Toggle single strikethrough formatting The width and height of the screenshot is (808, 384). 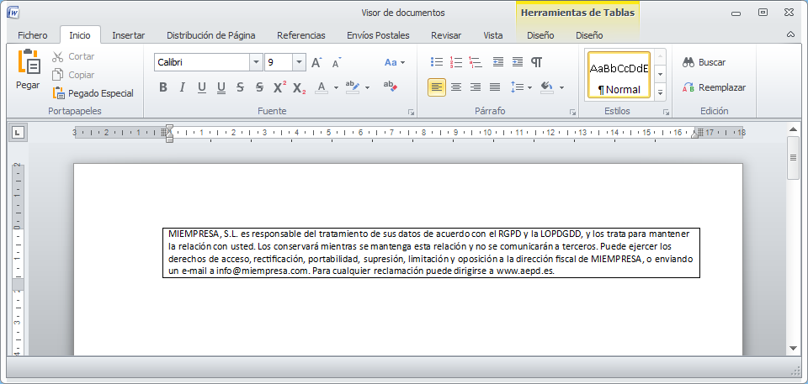[240, 87]
